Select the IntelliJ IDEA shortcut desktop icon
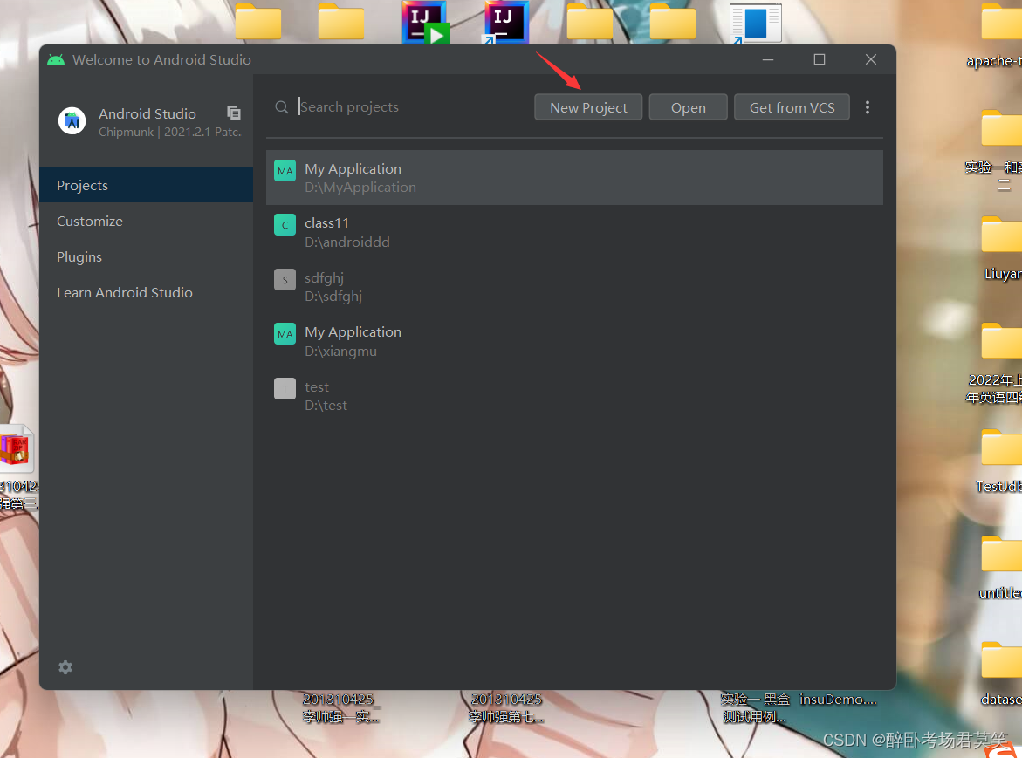Screen dimensions: 1022x758 point(506,23)
